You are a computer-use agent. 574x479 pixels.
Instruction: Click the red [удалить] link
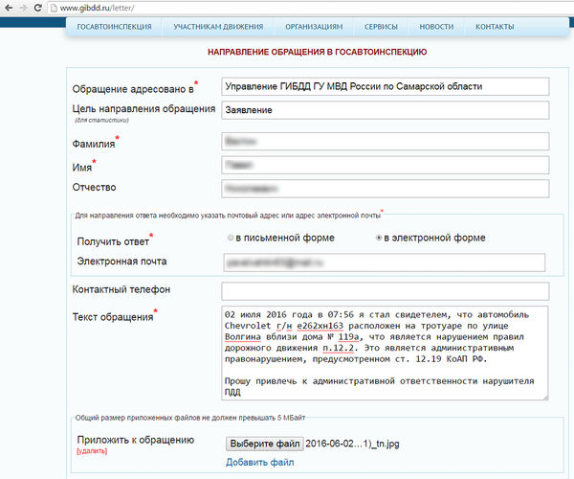click(93, 450)
